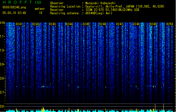The width and height of the screenshot is (176, 112).
Task: Click the 0.8 kHz axis tick label
Action: 2,78
